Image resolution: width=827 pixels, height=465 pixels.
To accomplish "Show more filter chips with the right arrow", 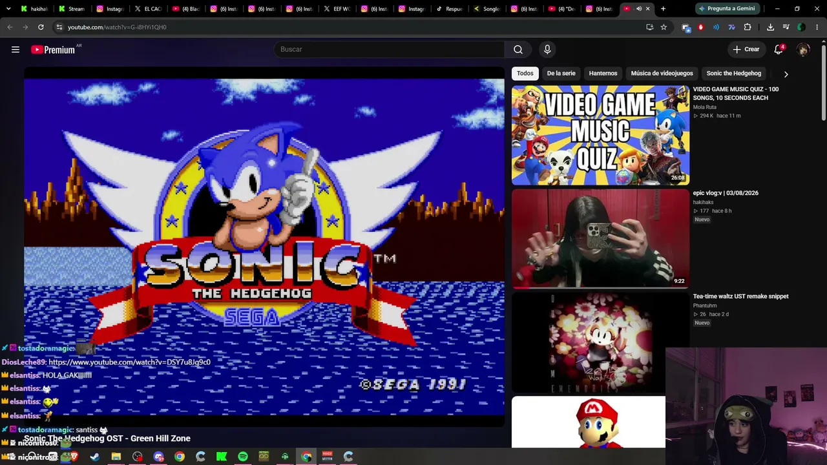I will click(x=786, y=74).
